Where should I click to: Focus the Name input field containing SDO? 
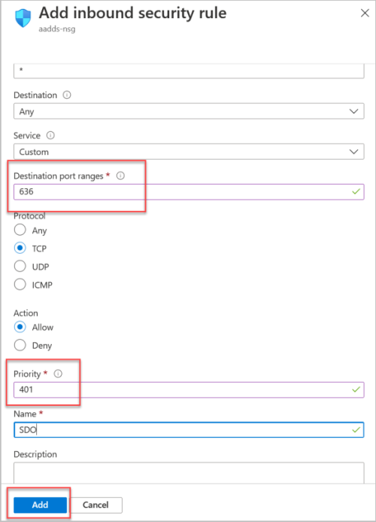click(x=189, y=430)
